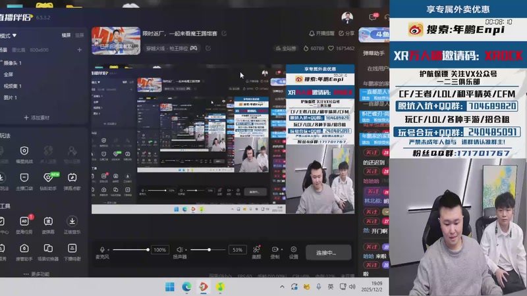The image size is (527, 296).
Task: Open the Microsoft Edge taskbar icon
Action: (186, 287)
